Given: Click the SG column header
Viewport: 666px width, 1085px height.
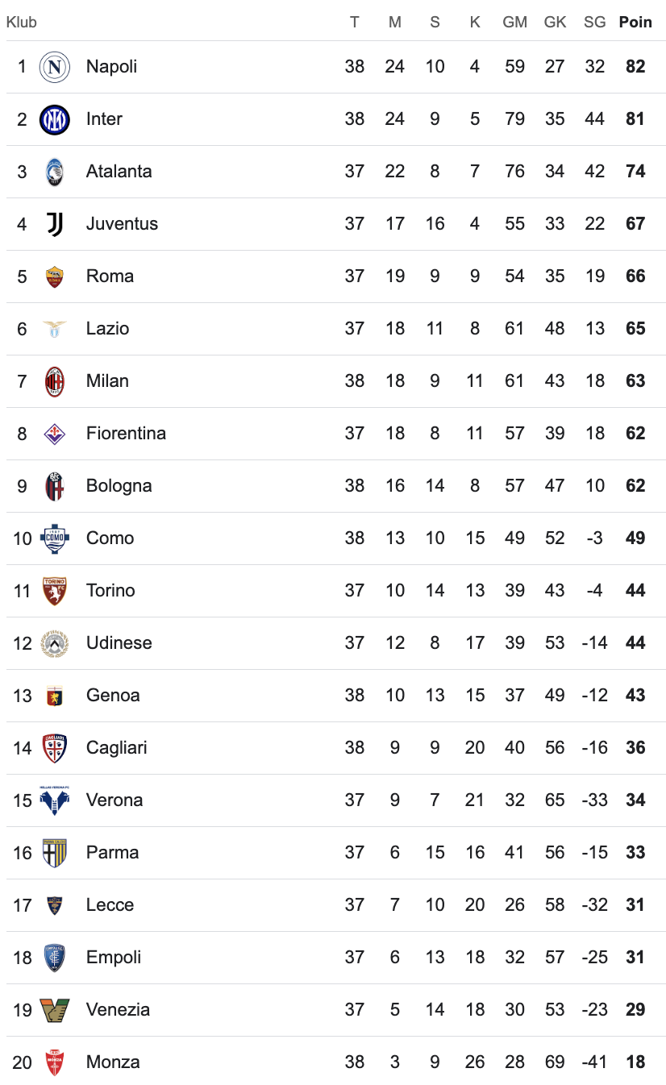Looking at the screenshot, I should [595, 23].
